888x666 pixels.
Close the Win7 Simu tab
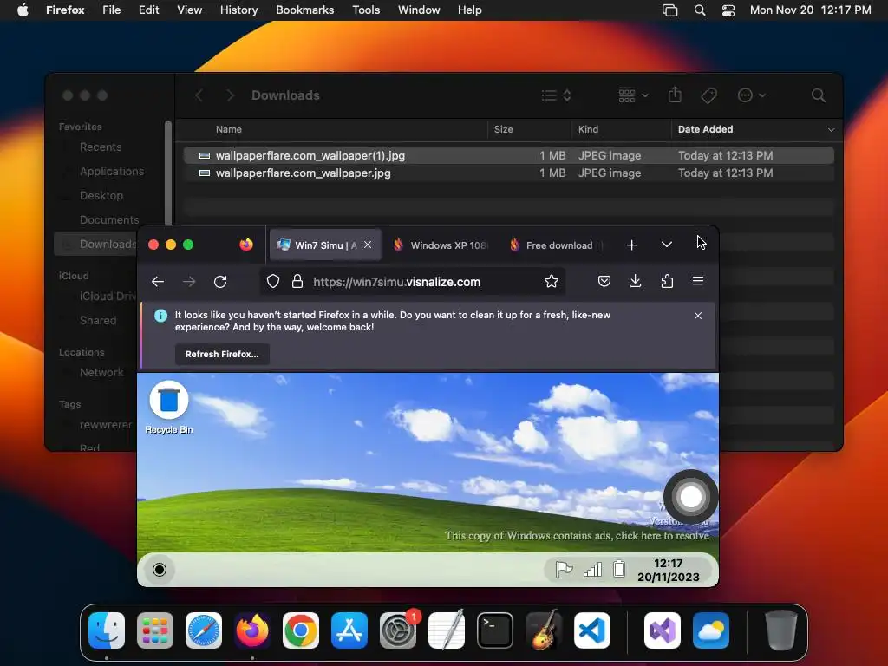click(368, 245)
